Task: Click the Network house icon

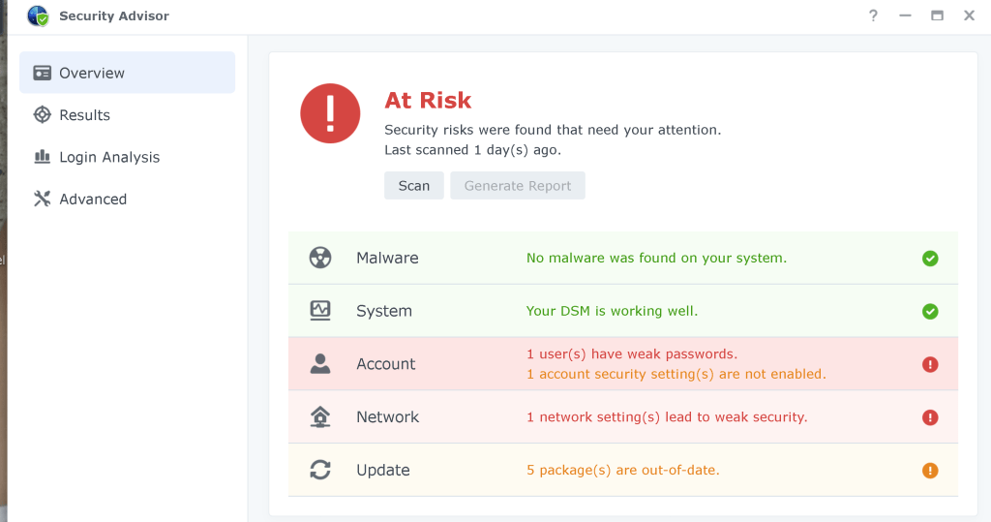Action: [x=320, y=417]
